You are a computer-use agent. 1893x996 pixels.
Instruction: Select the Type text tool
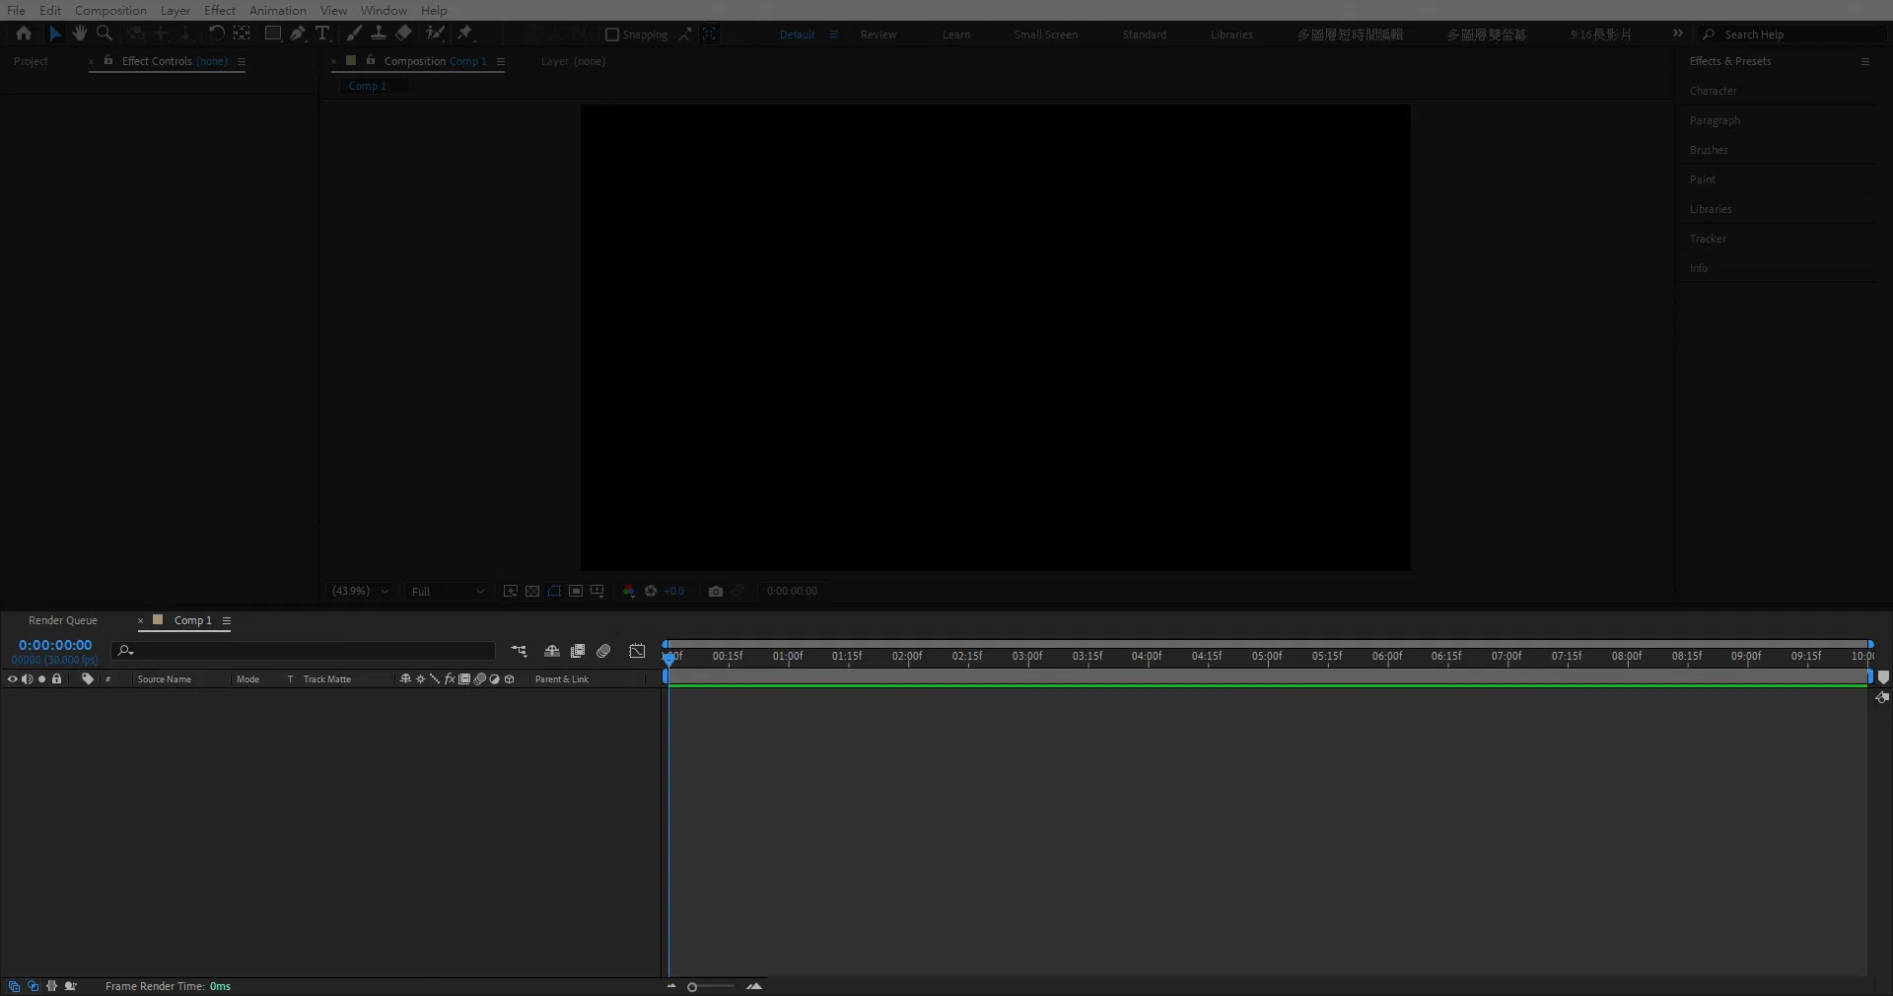(x=322, y=34)
